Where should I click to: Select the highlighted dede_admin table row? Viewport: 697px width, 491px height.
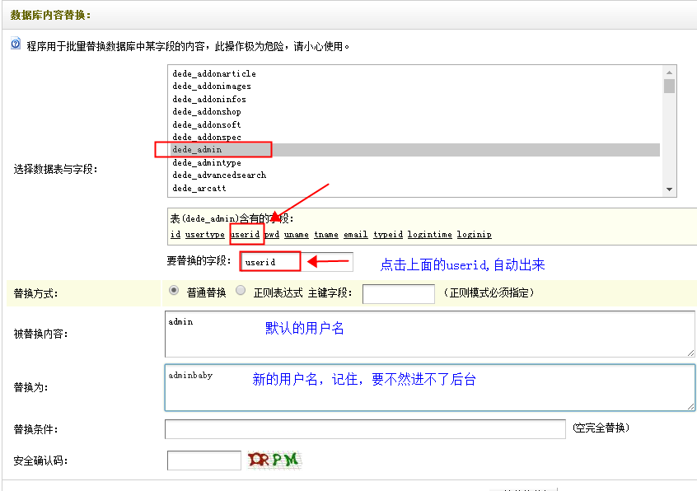(415, 150)
